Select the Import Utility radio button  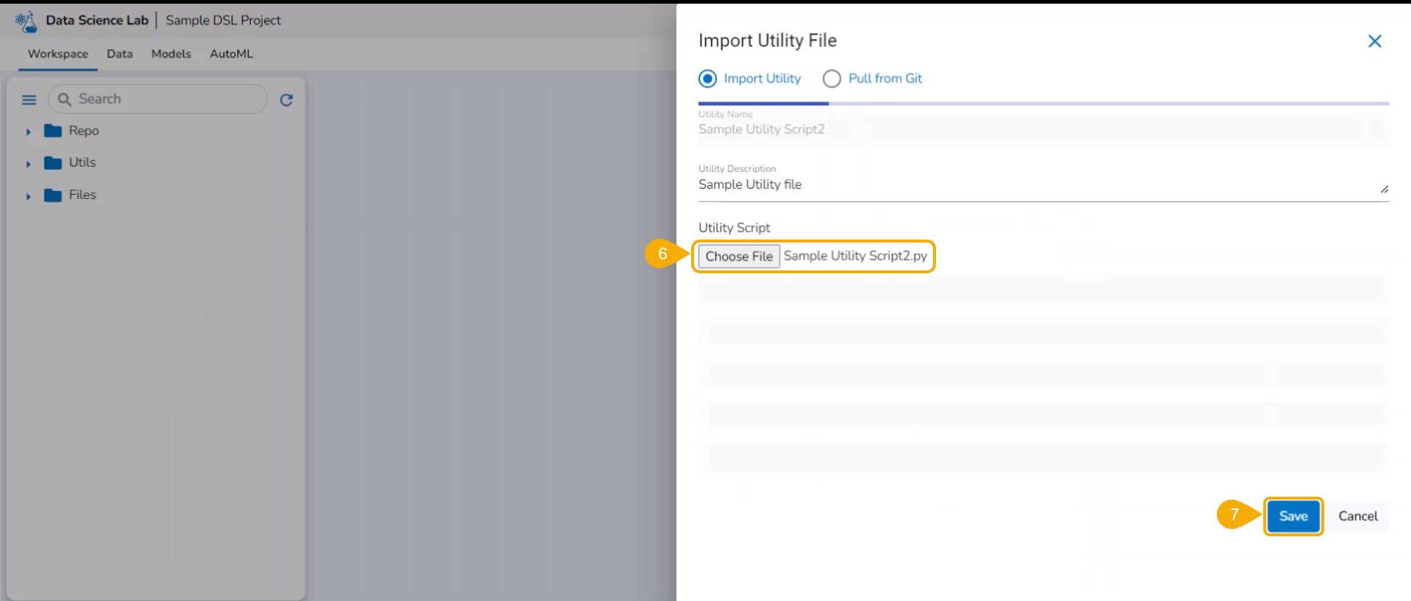click(707, 79)
